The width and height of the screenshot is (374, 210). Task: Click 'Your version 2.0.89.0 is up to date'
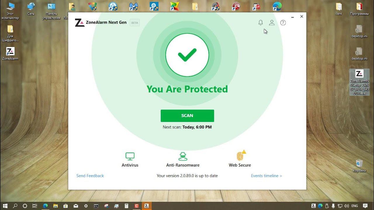[x=187, y=176]
